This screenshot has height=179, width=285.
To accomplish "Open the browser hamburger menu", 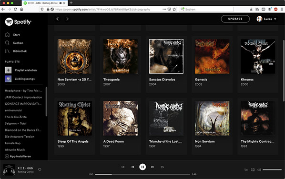I will point(282,9).
